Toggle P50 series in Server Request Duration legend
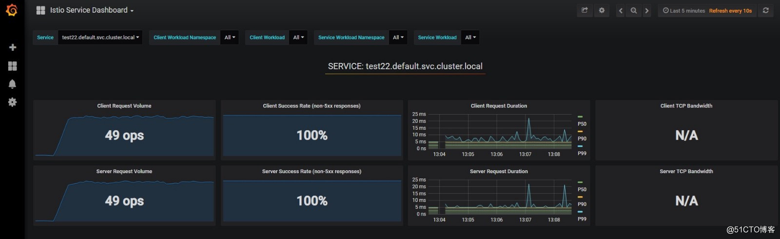Screen dimensions: 780x239 [582, 189]
